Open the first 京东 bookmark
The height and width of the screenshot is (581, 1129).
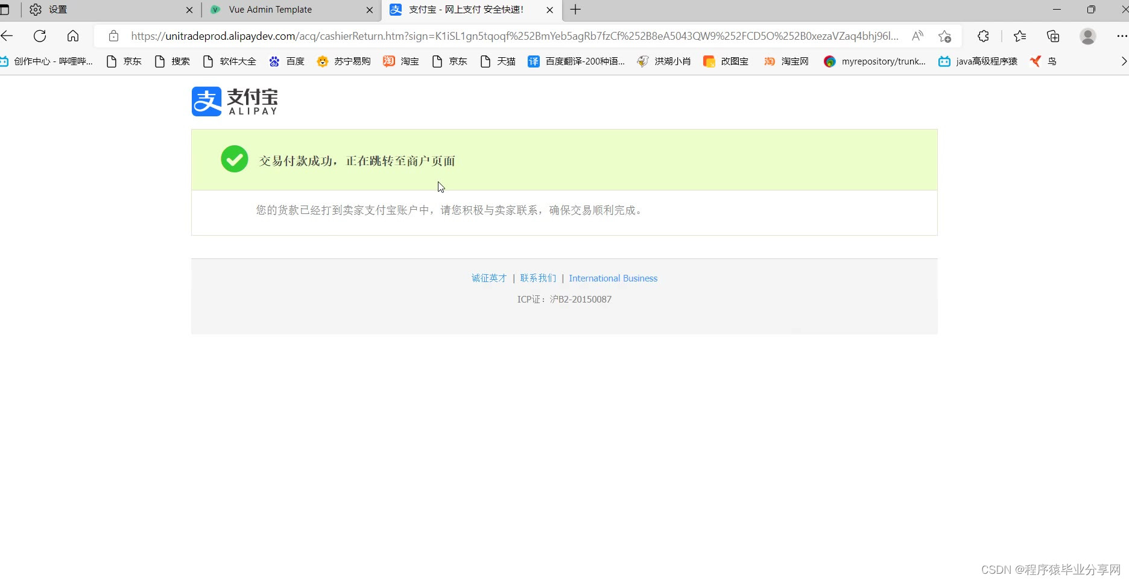tap(124, 61)
